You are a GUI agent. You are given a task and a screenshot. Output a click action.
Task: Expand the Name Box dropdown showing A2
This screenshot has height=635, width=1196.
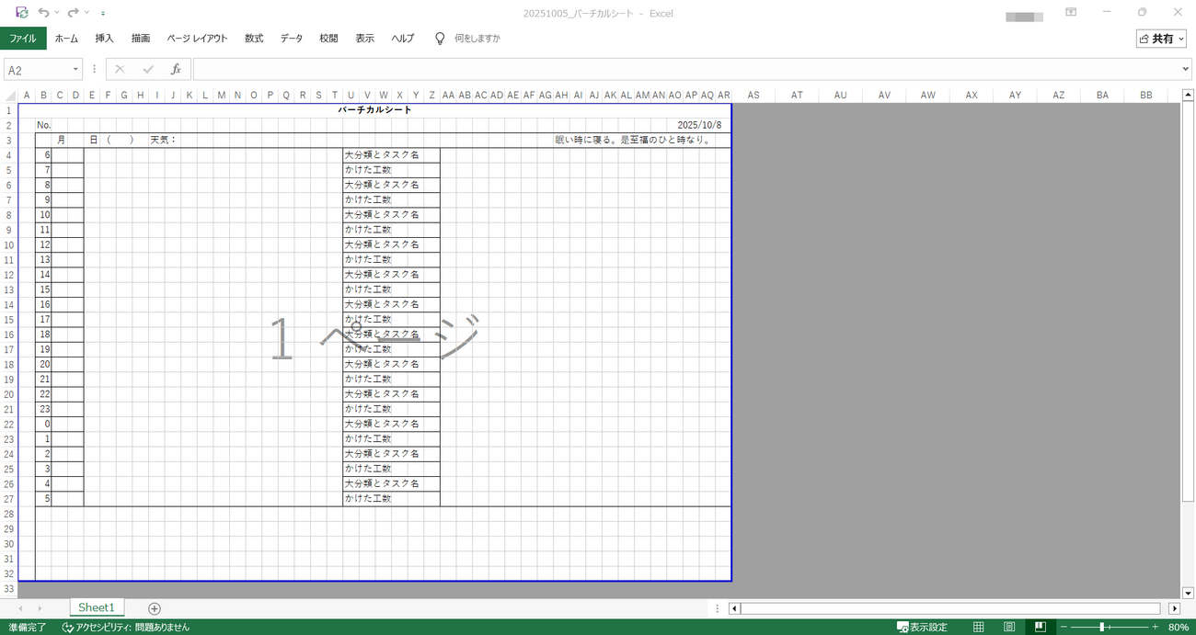[x=75, y=70]
